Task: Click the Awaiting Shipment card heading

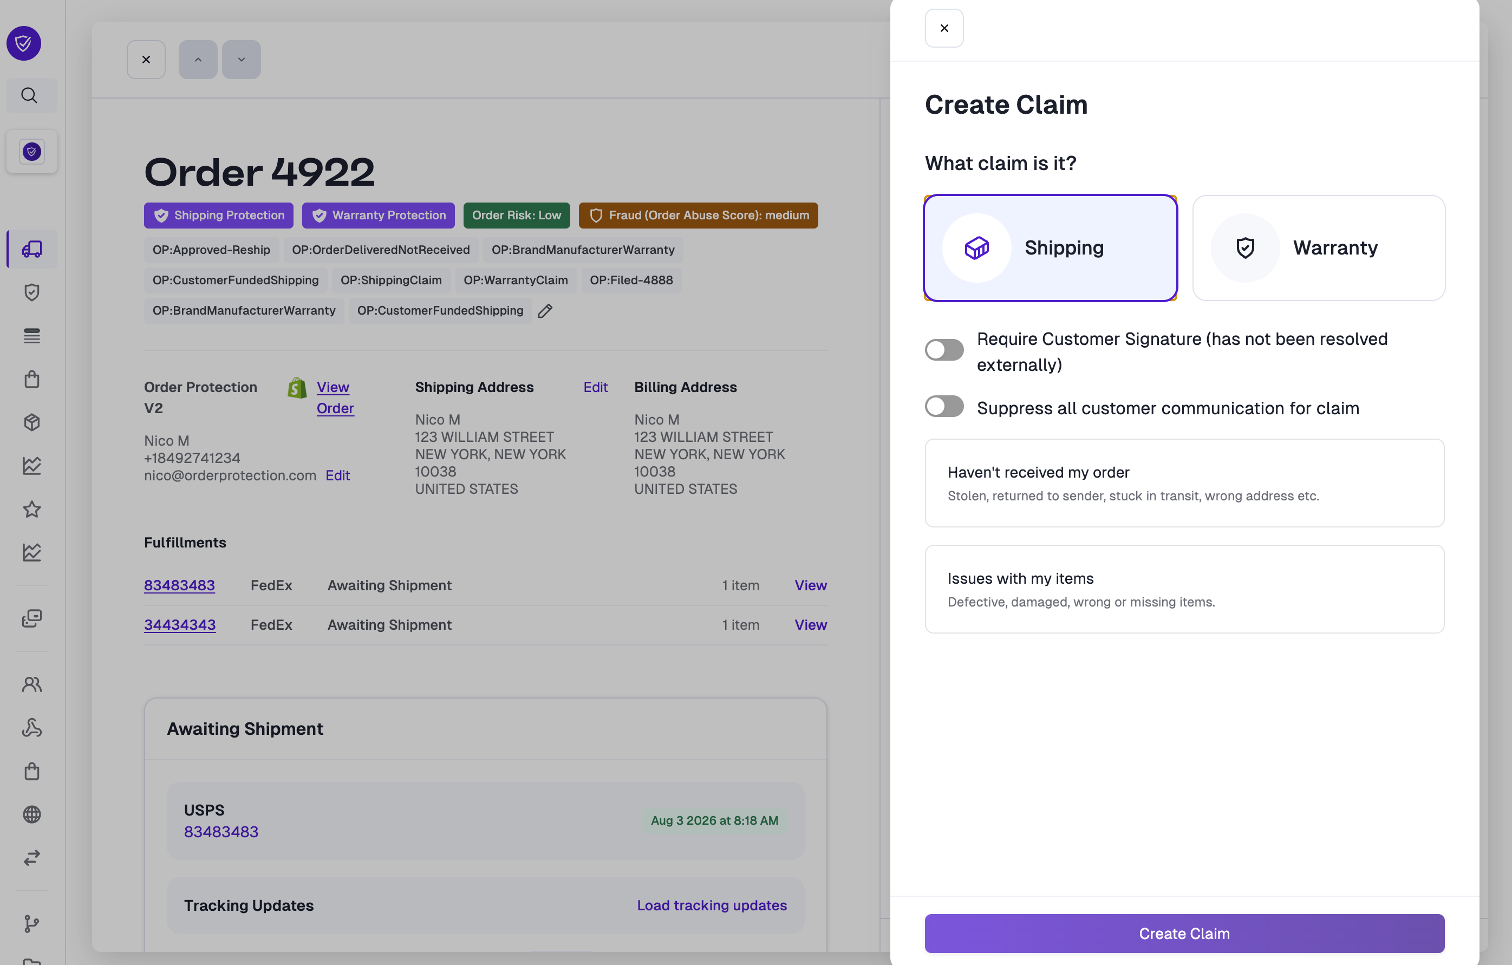Action: [245, 729]
